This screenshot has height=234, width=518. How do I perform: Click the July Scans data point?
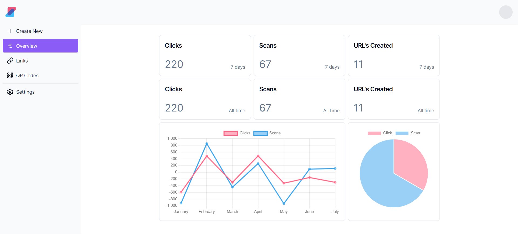click(335, 169)
